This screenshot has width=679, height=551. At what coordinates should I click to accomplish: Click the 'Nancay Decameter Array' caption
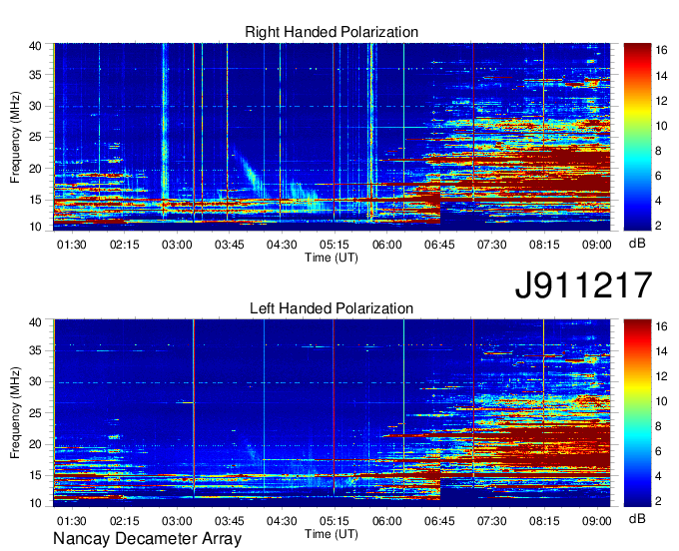147,538
